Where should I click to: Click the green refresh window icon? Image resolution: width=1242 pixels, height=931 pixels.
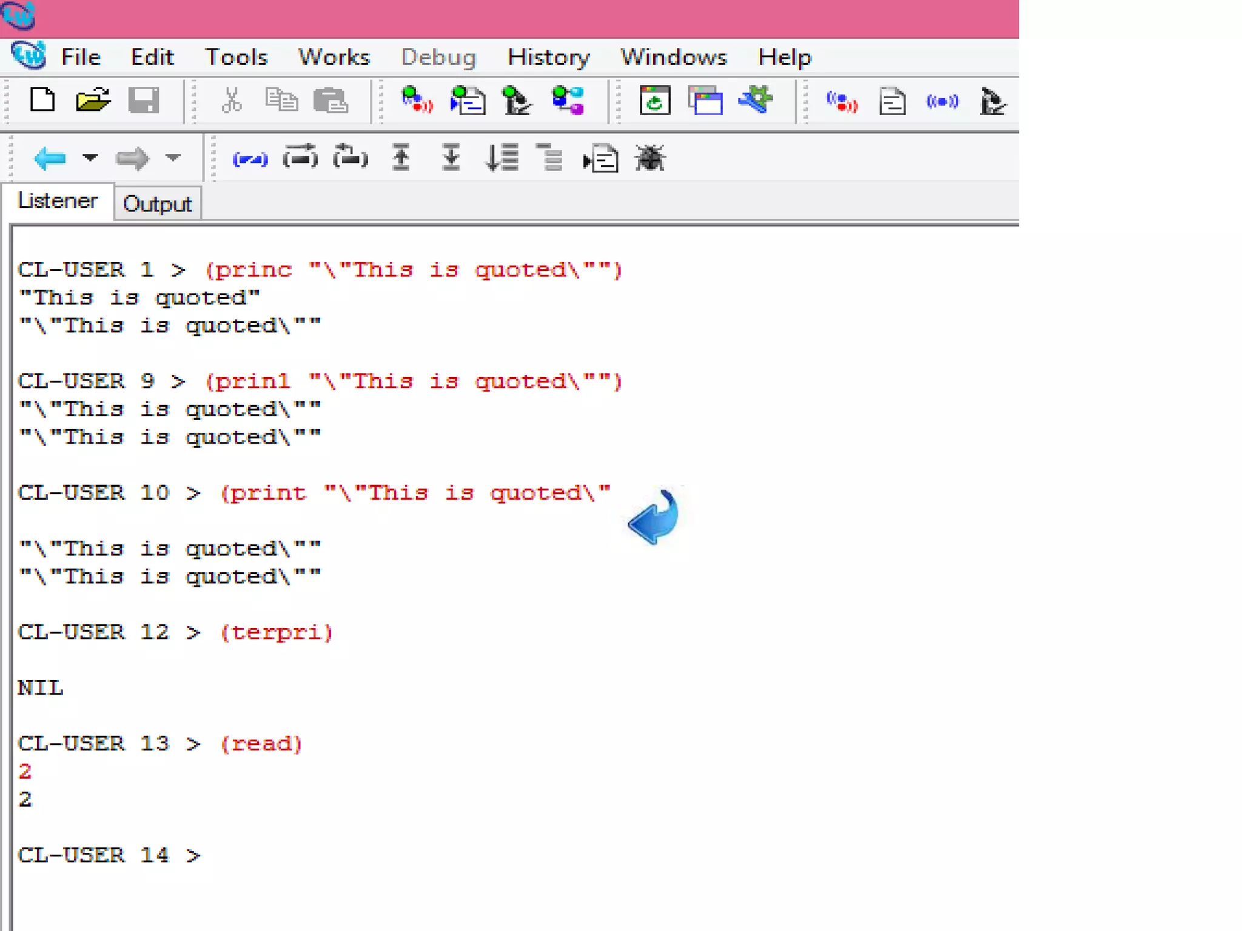pyautogui.click(x=655, y=101)
